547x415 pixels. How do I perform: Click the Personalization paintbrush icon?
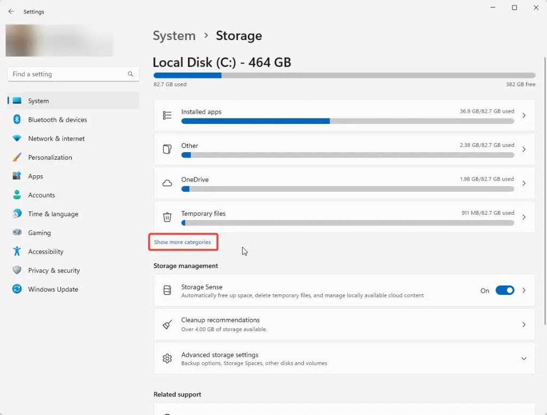coord(17,157)
